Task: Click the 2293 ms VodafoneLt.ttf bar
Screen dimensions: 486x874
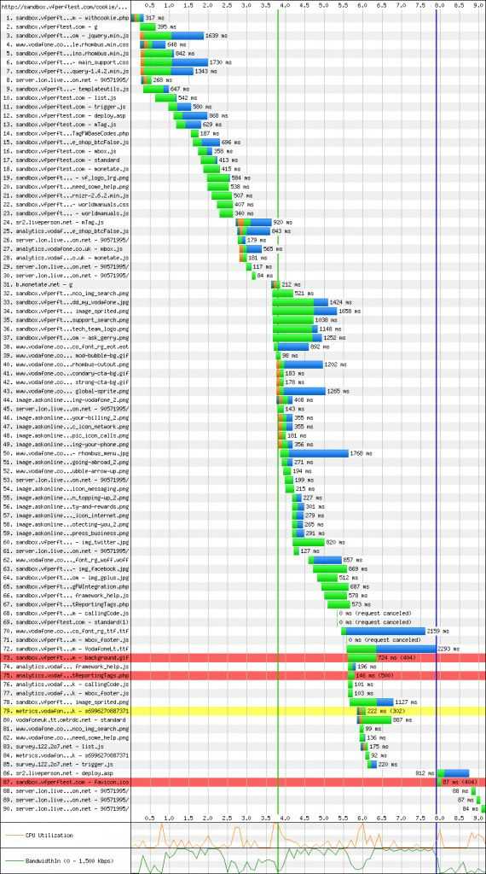Action: coord(391,649)
